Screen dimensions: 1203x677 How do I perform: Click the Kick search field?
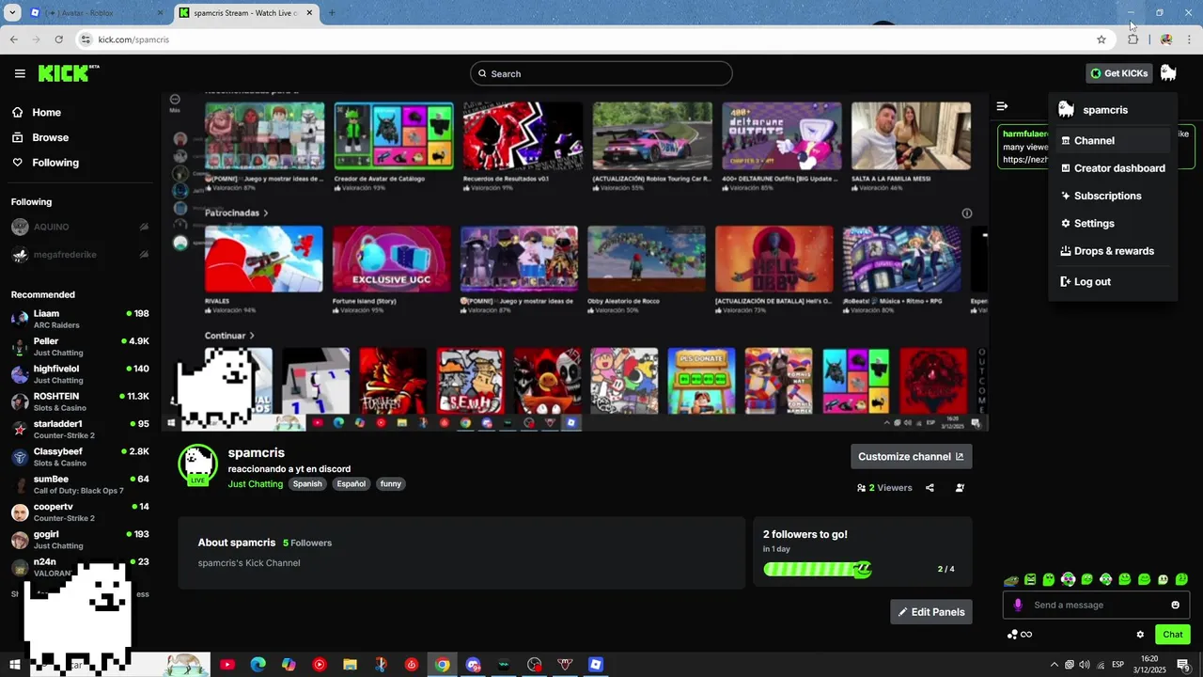click(x=601, y=73)
